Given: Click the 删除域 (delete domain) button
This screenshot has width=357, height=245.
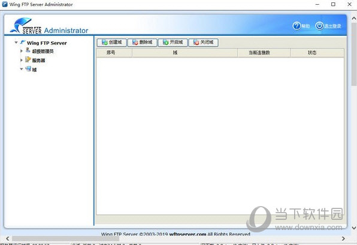Looking at the screenshot, I should 143,43.
